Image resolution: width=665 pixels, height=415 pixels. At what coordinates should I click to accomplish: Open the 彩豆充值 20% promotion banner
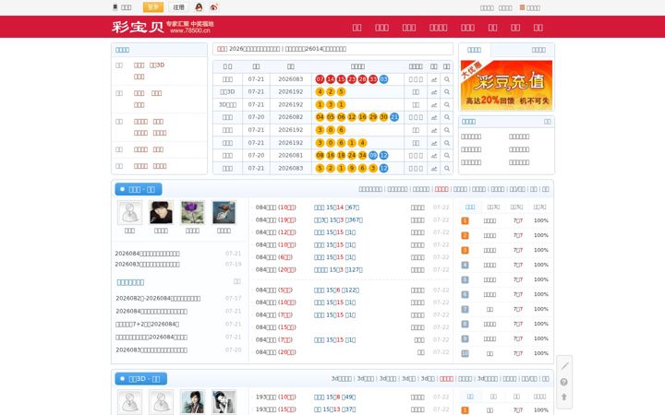(x=506, y=85)
